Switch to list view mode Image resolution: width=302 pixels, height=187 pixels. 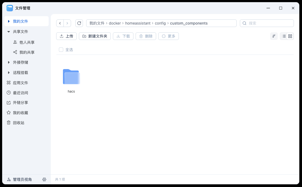284,36
